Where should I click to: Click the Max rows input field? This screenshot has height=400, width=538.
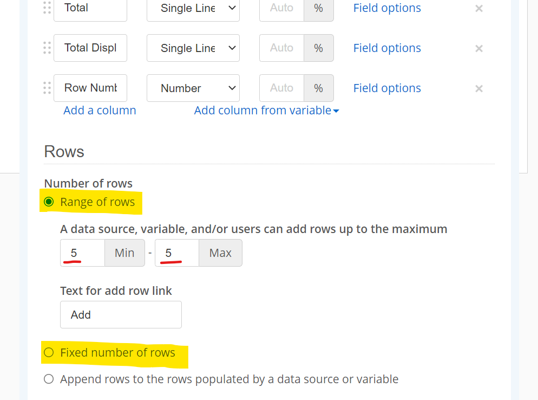[x=177, y=253]
